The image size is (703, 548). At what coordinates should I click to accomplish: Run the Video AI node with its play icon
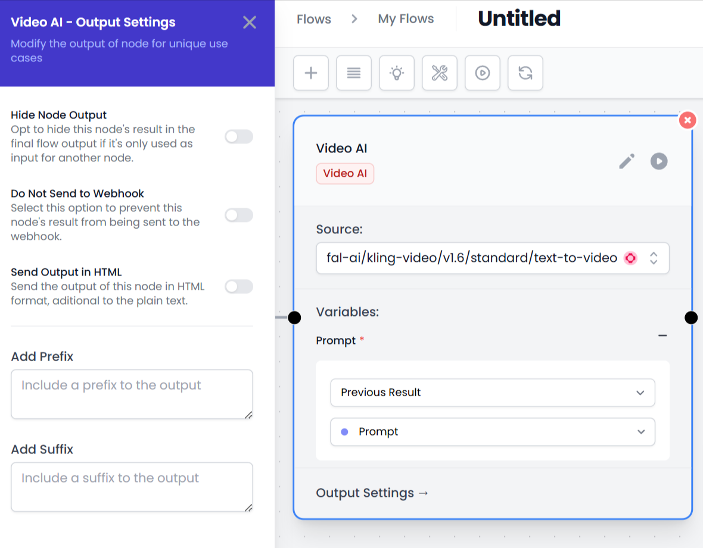(x=659, y=161)
